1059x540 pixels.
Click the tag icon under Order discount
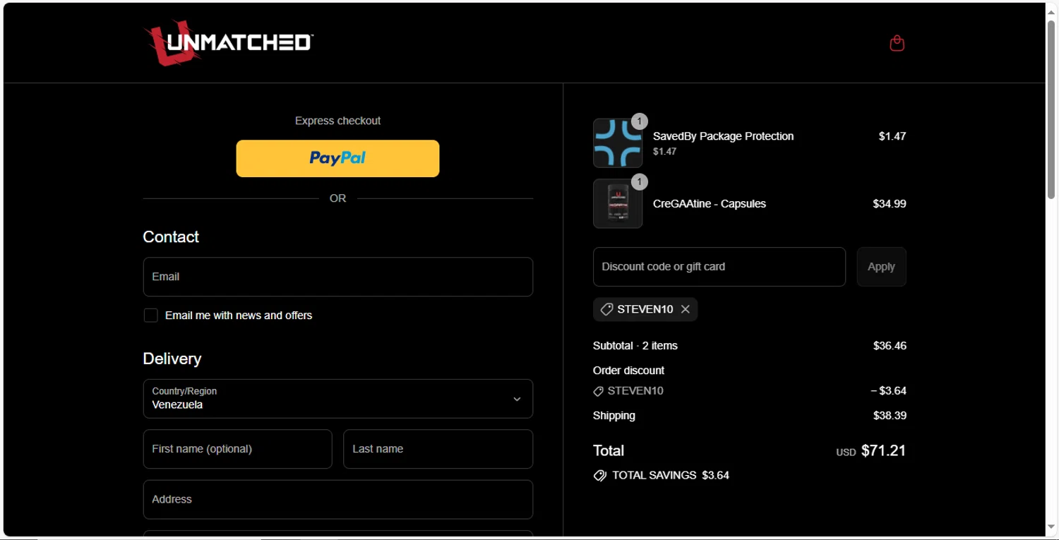point(598,391)
